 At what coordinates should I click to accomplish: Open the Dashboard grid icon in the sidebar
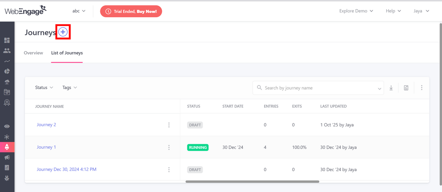7,40
